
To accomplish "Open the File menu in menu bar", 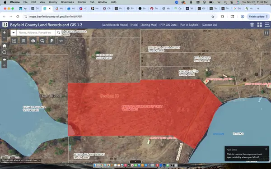I will (x=25, y=2).
